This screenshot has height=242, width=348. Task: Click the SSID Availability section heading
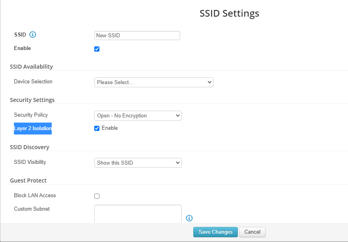[31, 67]
